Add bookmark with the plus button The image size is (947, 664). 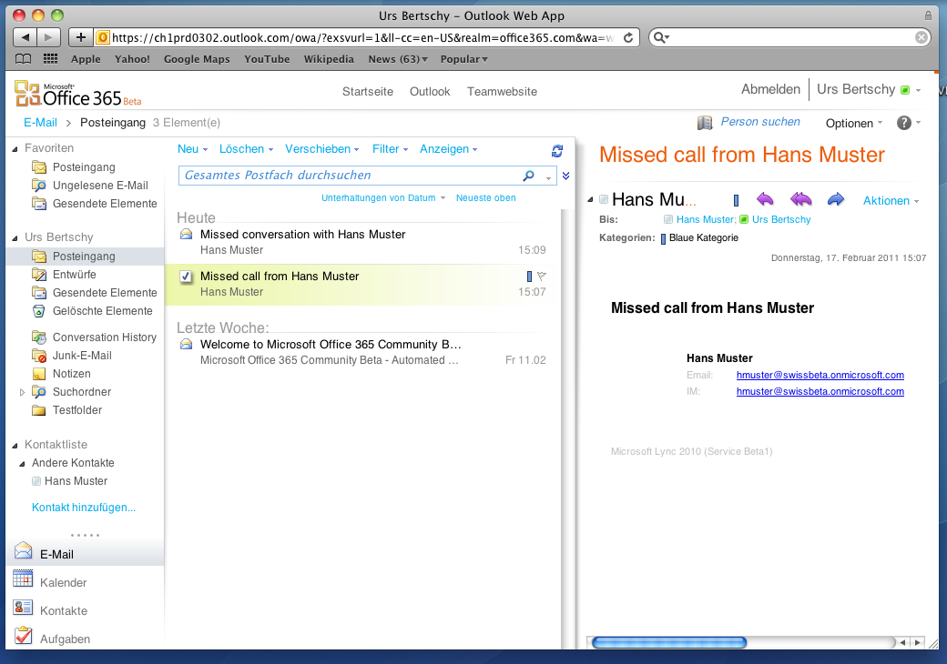pos(80,37)
